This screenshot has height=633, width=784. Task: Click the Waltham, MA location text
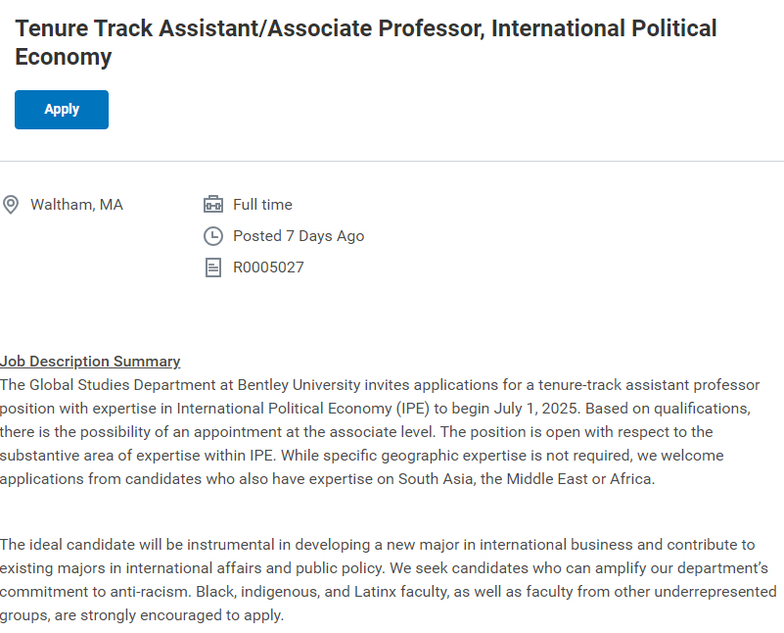[x=76, y=205]
